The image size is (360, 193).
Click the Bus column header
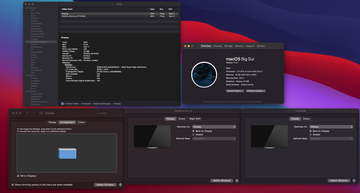[x=161, y=9]
